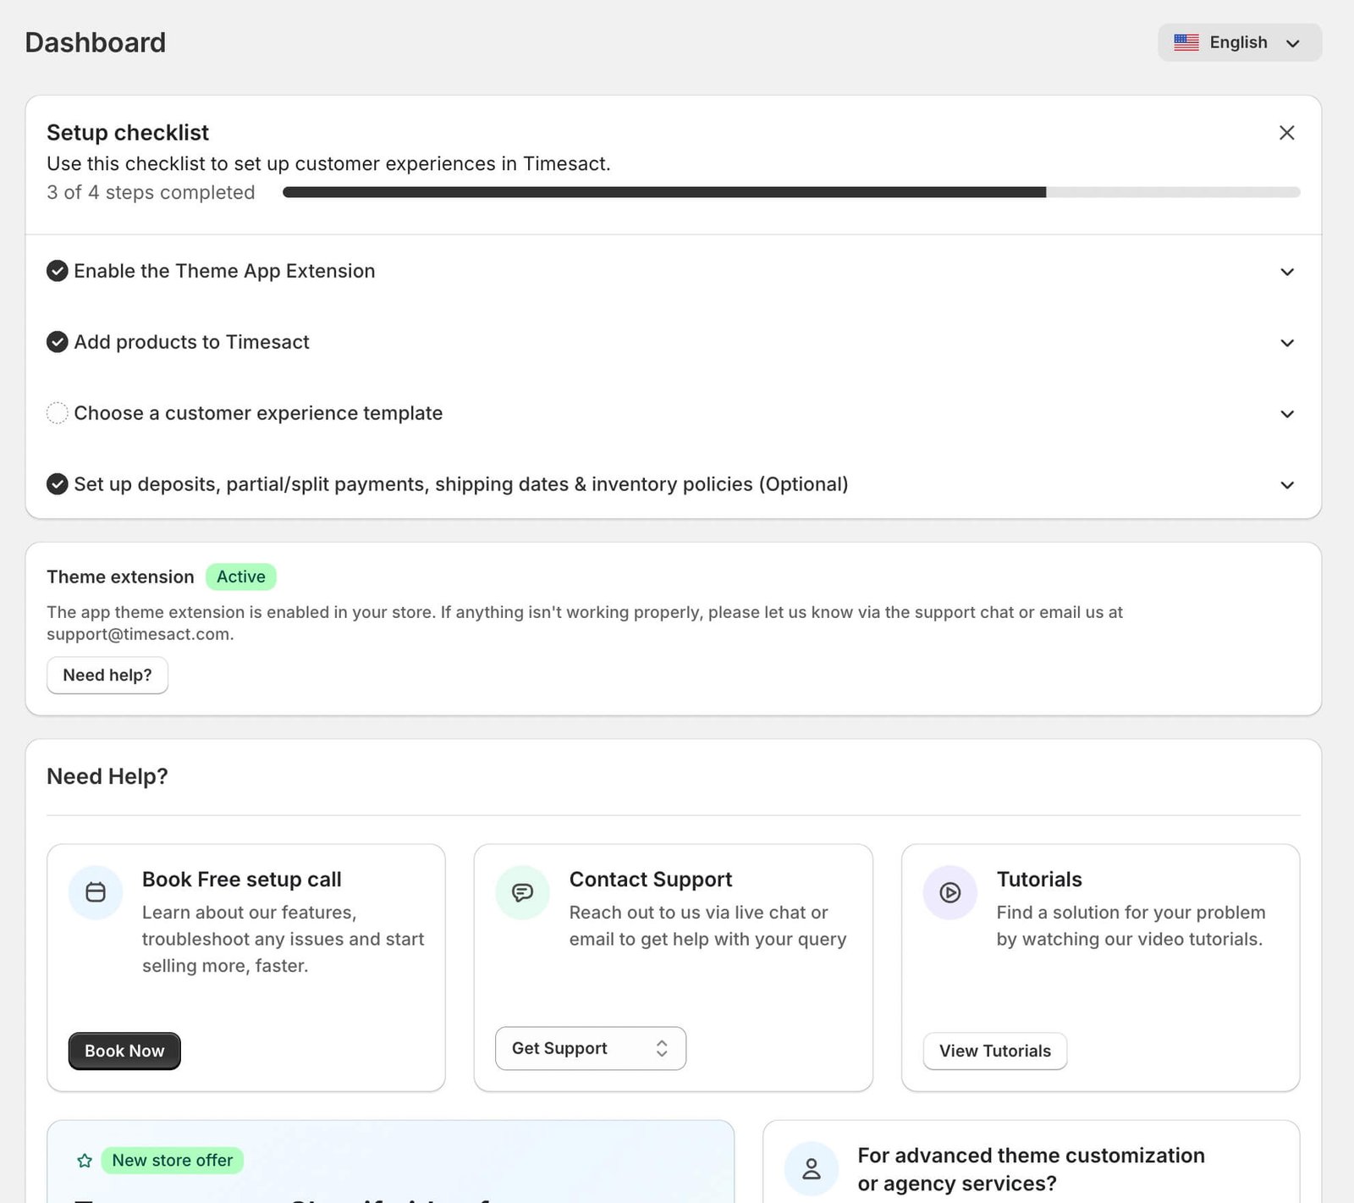The width and height of the screenshot is (1354, 1203).
Task: Dismiss the Setup checklist with the X icon
Action: pyautogui.click(x=1286, y=133)
